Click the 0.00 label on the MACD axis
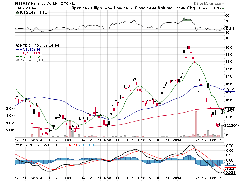The image size is (239, 181). coord(229,160)
